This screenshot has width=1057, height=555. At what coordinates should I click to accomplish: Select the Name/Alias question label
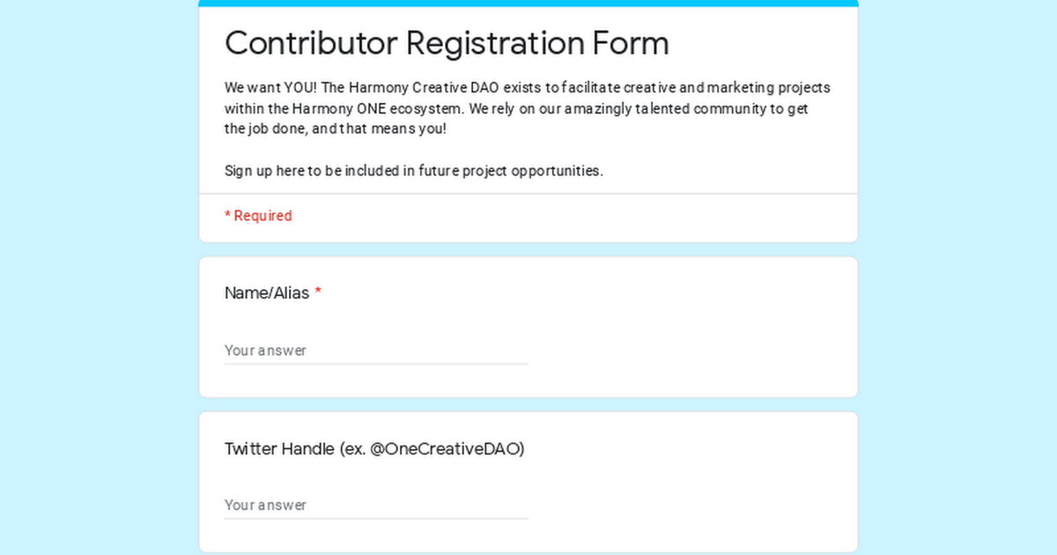pyautogui.click(x=267, y=293)
